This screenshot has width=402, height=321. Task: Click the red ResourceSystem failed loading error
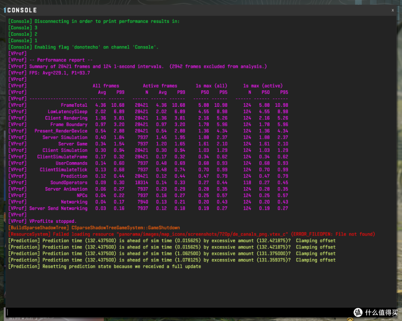pyautogui.click(x=192, y=234)
